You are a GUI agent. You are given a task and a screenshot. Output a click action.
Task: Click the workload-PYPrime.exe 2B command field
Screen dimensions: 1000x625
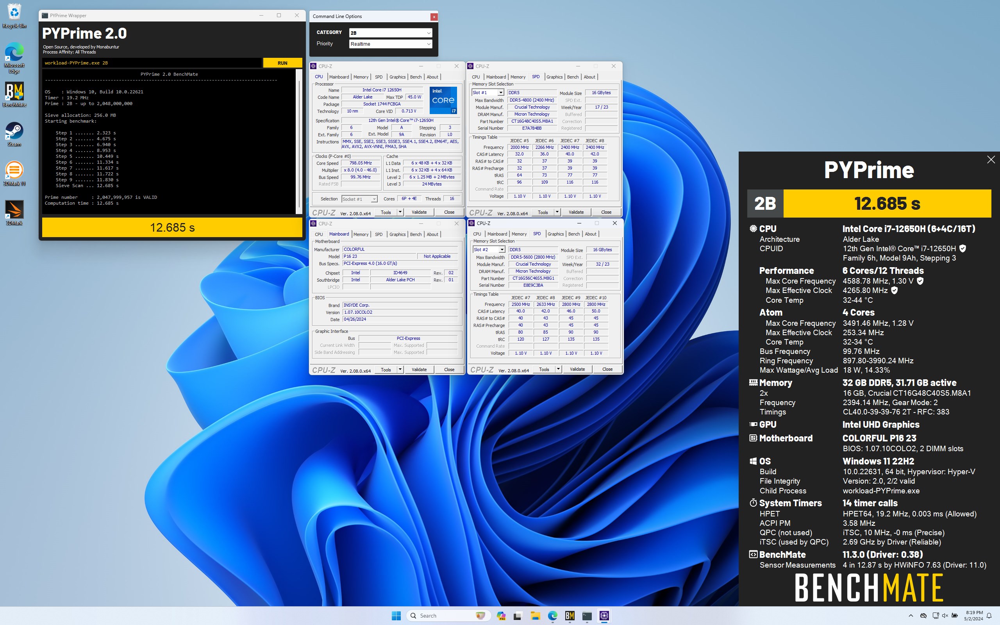(x=152, y=63)
